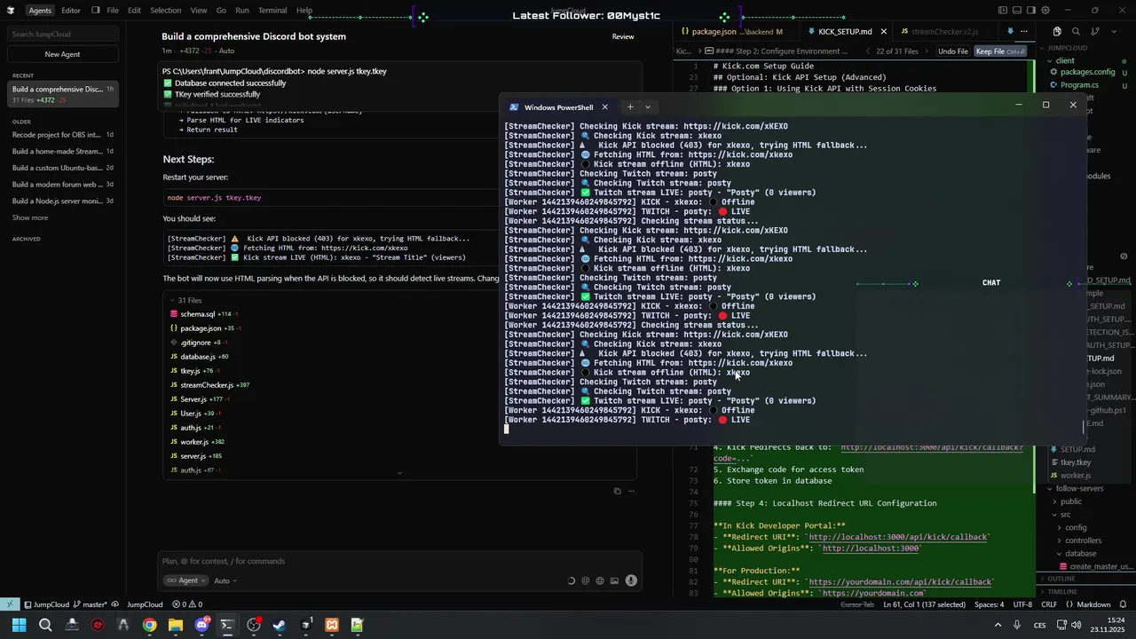Open the 'Recode project for OBS' agent chat
Screen dimensions: 1136x639
[62, 135]
